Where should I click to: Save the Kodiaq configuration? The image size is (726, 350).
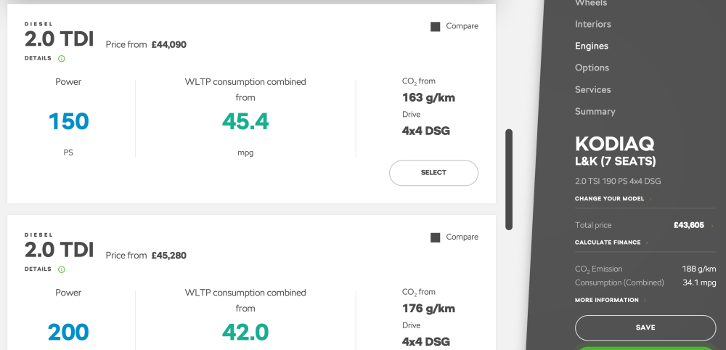645,327
